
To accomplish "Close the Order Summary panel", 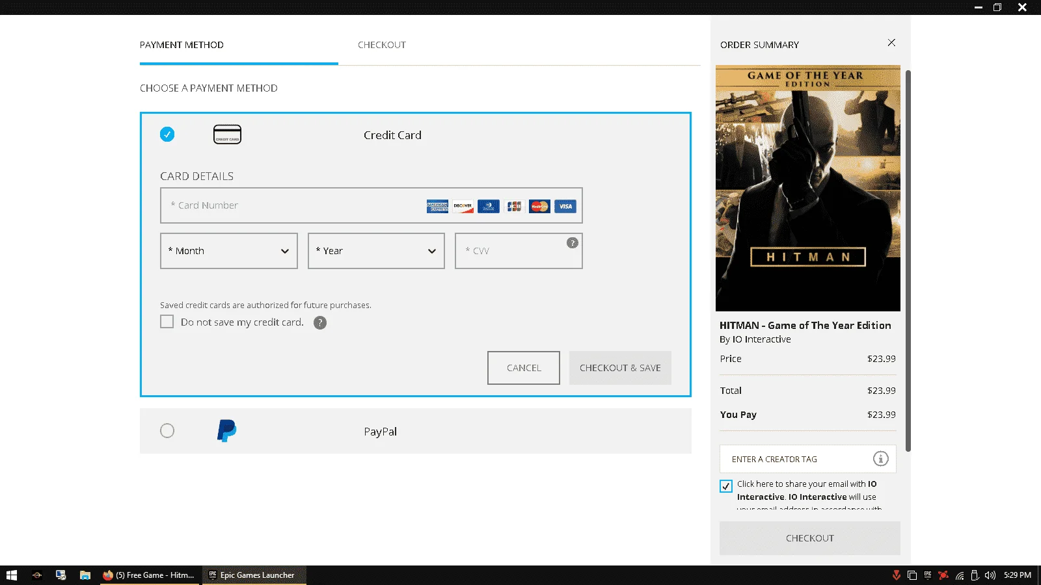I will [891, 43].
